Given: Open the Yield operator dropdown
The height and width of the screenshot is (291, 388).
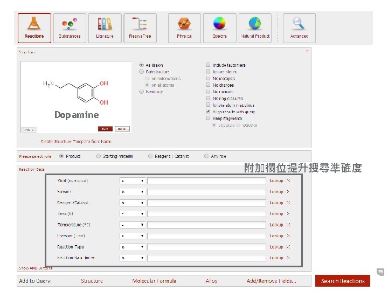Looking at the screenshot, I should click(133, 181).
